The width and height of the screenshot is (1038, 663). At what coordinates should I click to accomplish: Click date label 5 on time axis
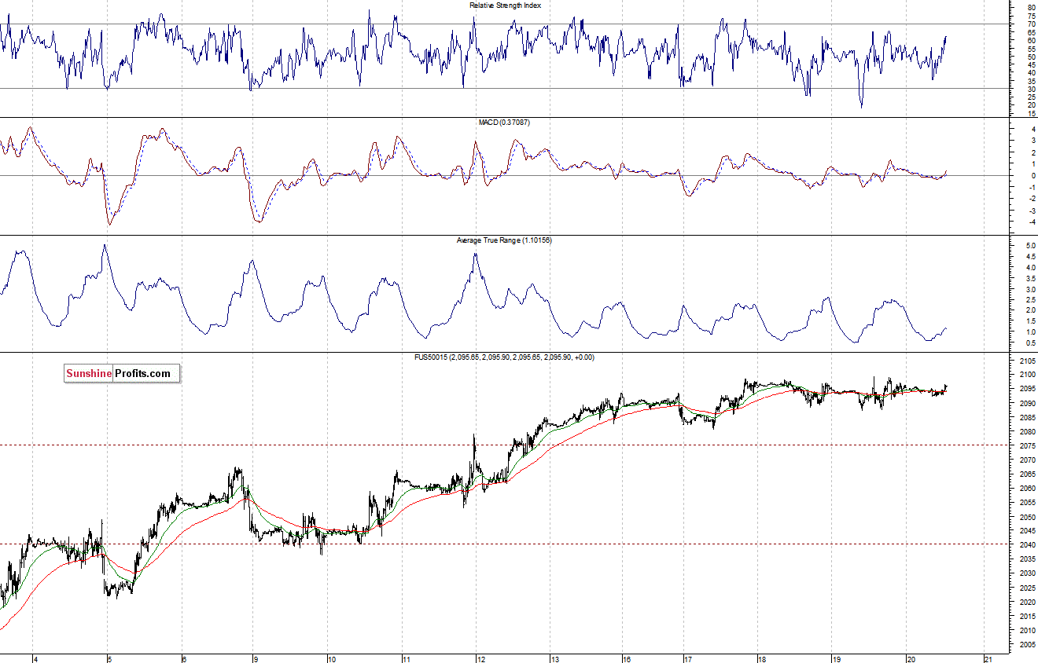coord(109,658)
